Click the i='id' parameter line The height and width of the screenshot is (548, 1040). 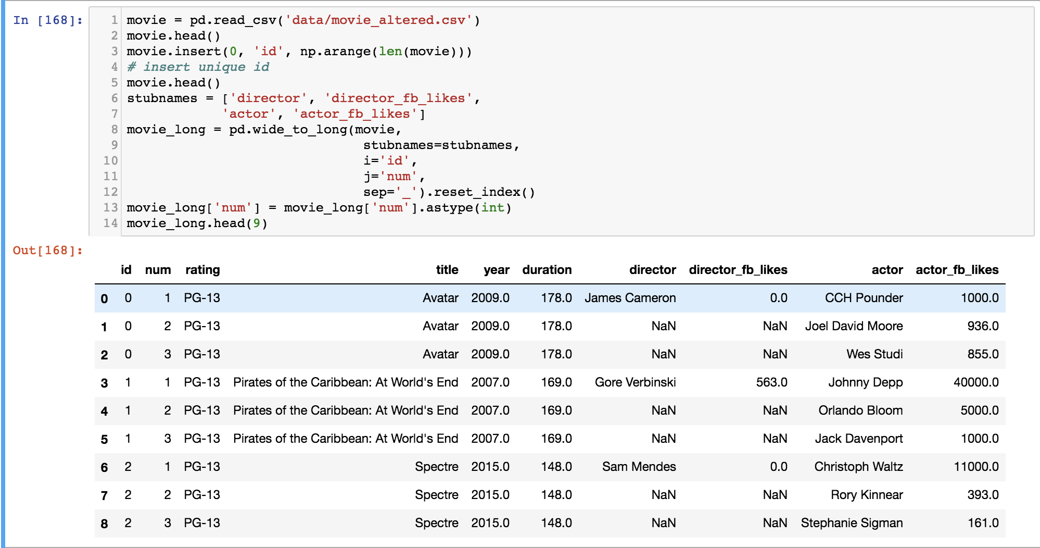pos(390,161)
